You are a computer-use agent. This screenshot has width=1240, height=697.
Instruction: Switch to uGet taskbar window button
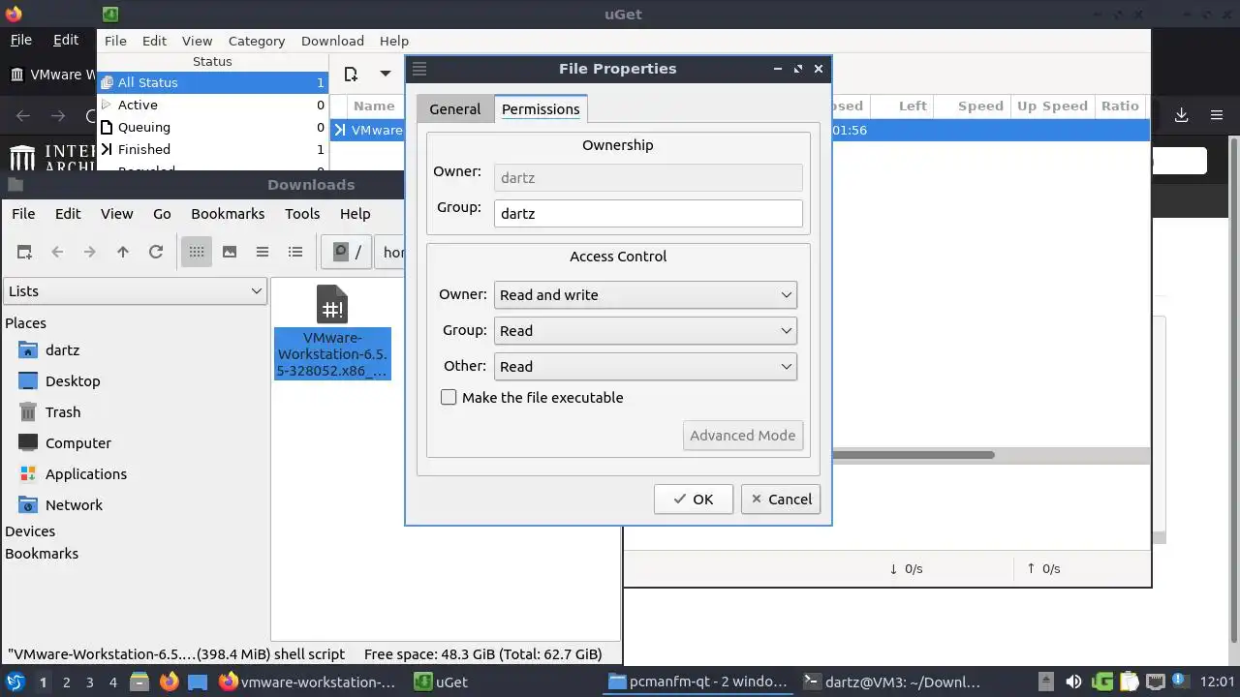pos(442,682)
